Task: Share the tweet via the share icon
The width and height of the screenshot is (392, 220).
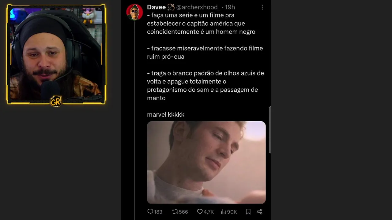Action: [x=260, y=211]
